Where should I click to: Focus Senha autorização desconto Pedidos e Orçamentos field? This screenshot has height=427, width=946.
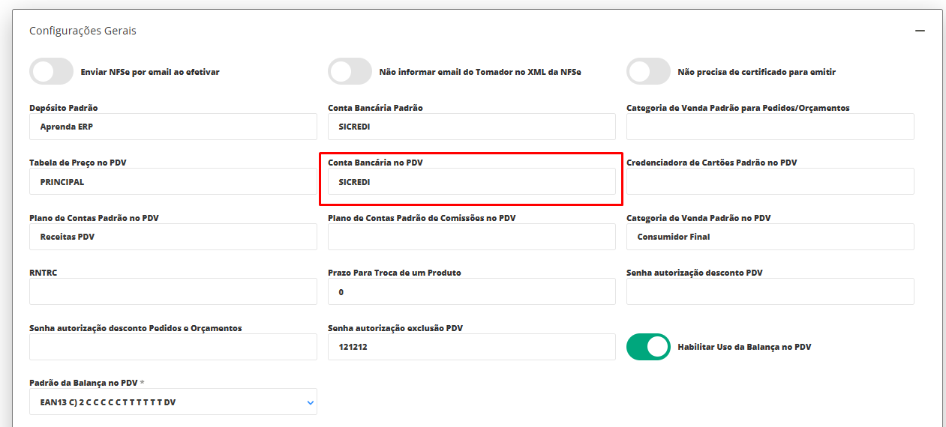click(x=173, y=347)
